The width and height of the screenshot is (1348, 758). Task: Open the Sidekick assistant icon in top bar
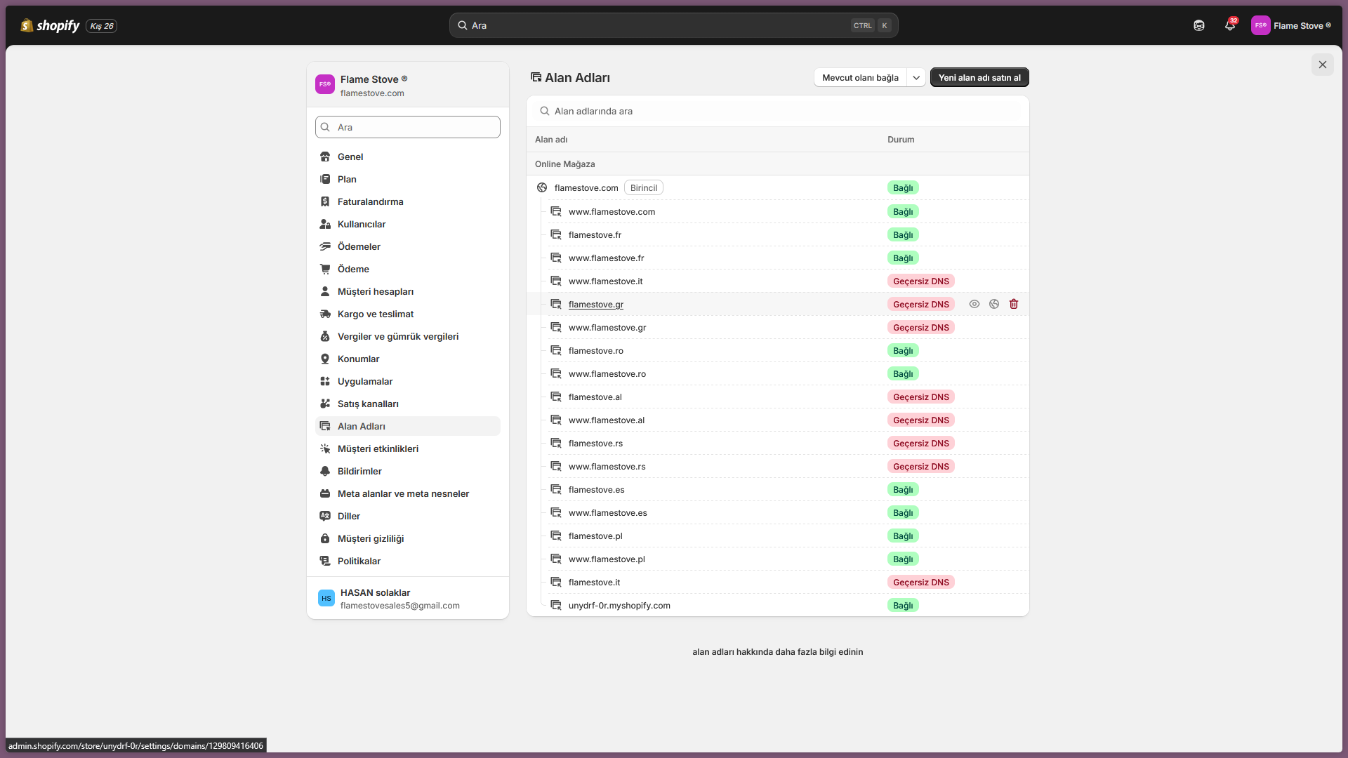(x=1199, y=26)
